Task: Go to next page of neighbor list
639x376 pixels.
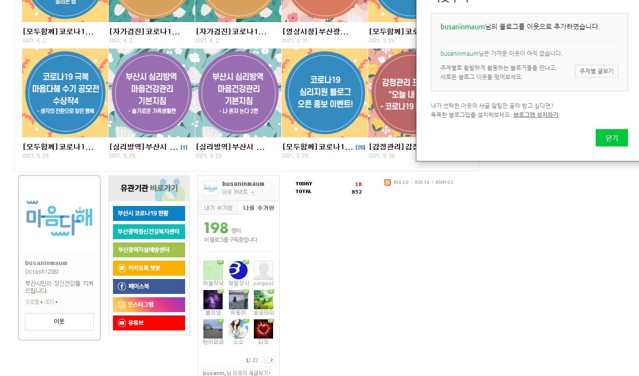Action: click(272, 360)
